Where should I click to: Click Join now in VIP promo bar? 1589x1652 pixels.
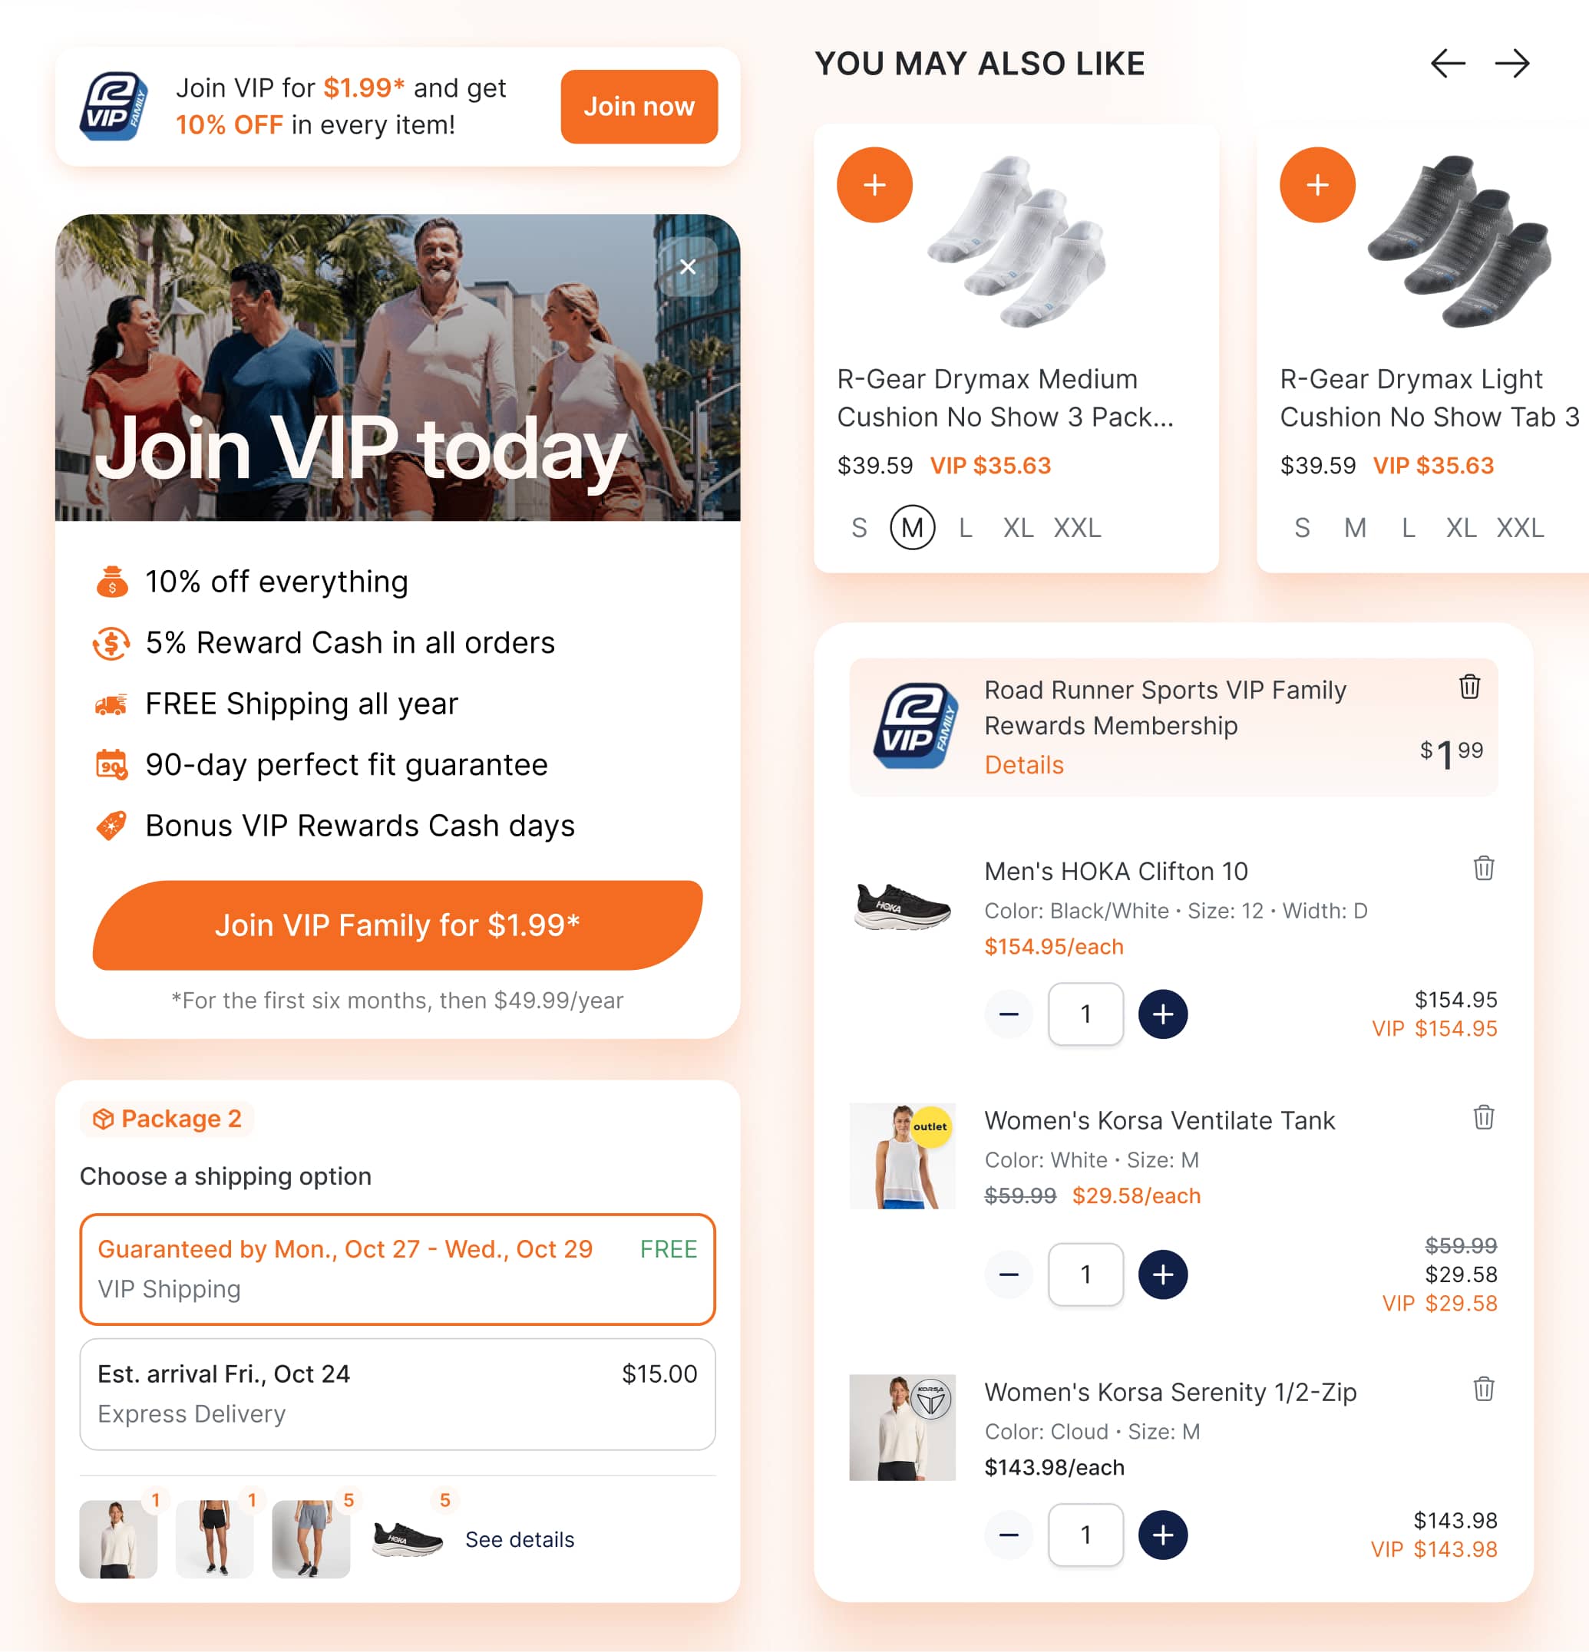point(639,107)
